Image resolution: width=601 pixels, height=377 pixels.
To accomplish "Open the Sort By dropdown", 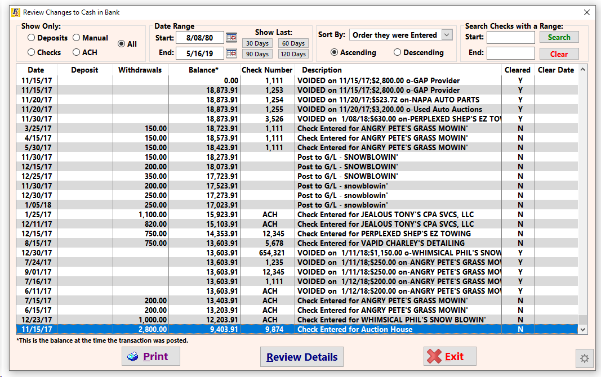I will click(x=447, y=35).
